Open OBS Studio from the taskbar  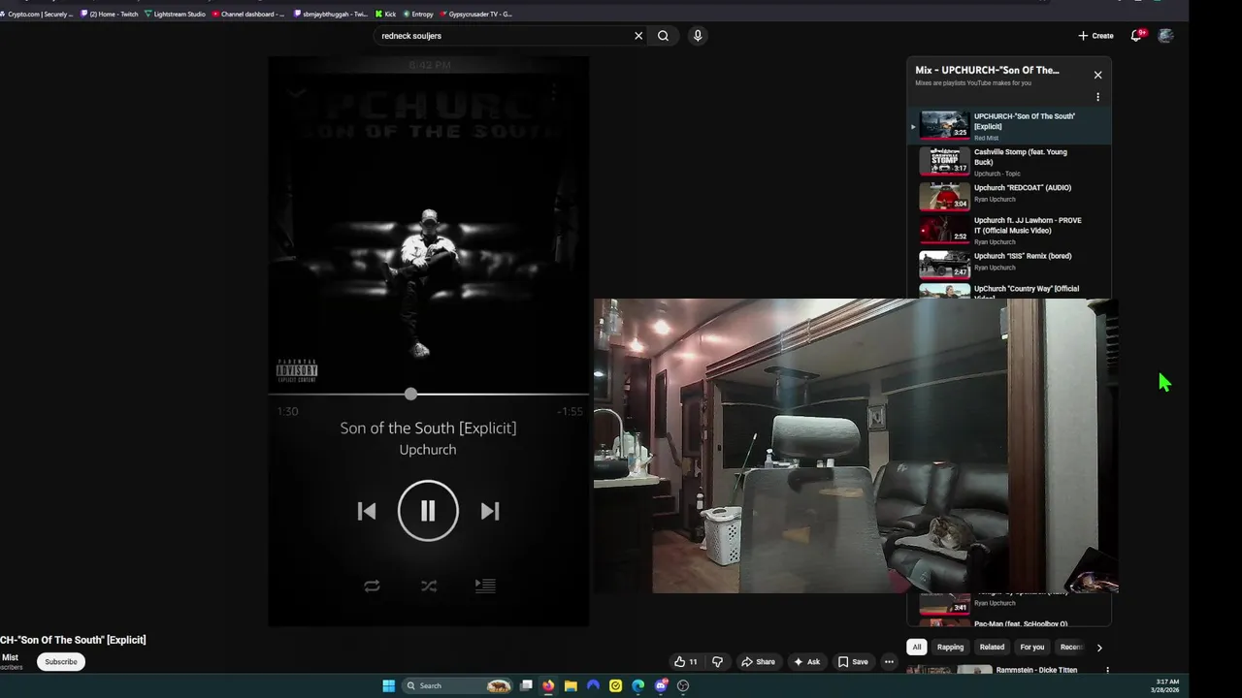pyautogui.click(x=683, y=685)
